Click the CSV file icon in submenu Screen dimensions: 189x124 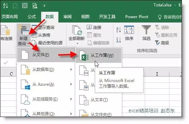pos(84,71)
